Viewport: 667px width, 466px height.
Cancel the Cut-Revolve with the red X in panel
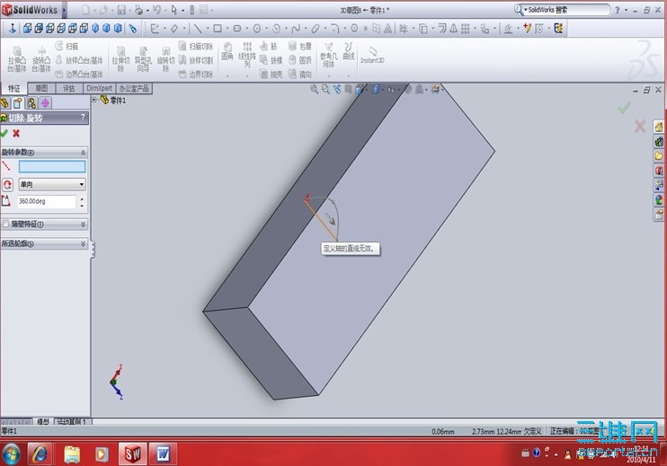pos(16,134)
